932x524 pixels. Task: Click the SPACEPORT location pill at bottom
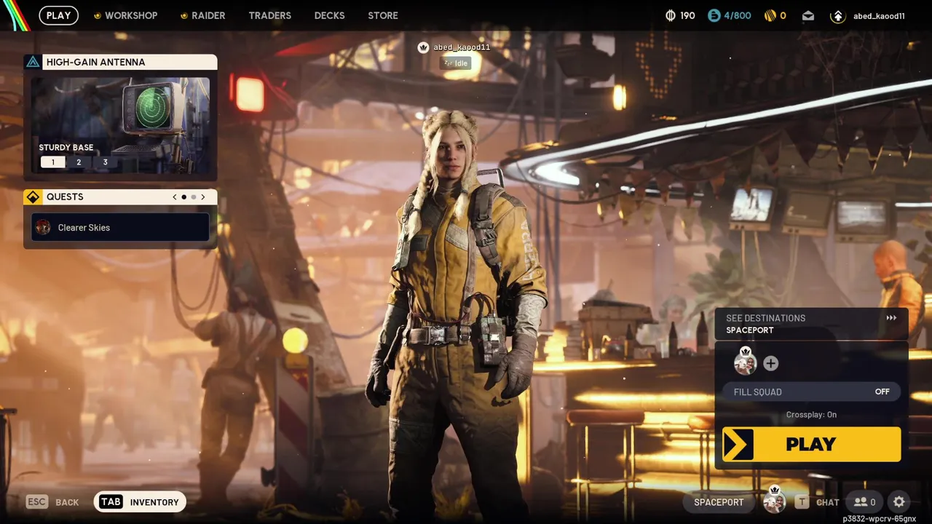click(719, 502)
